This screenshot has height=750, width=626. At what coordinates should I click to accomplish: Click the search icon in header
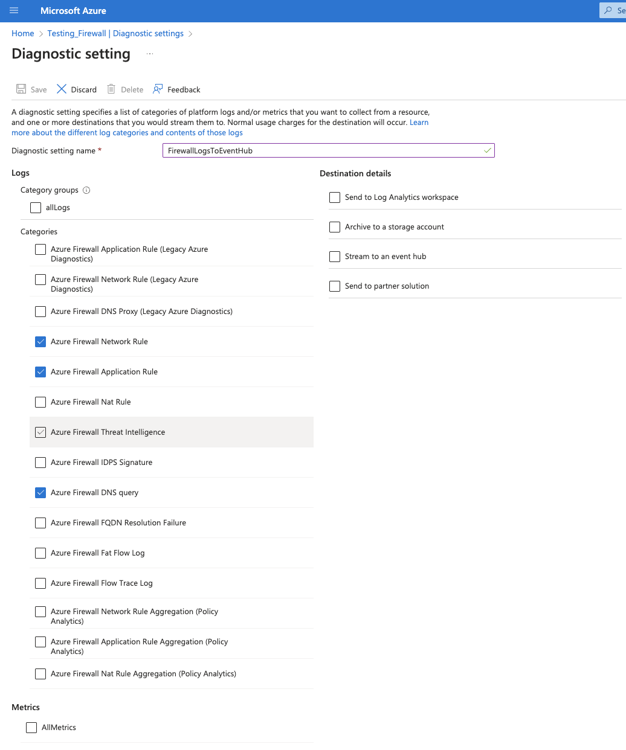608,10
